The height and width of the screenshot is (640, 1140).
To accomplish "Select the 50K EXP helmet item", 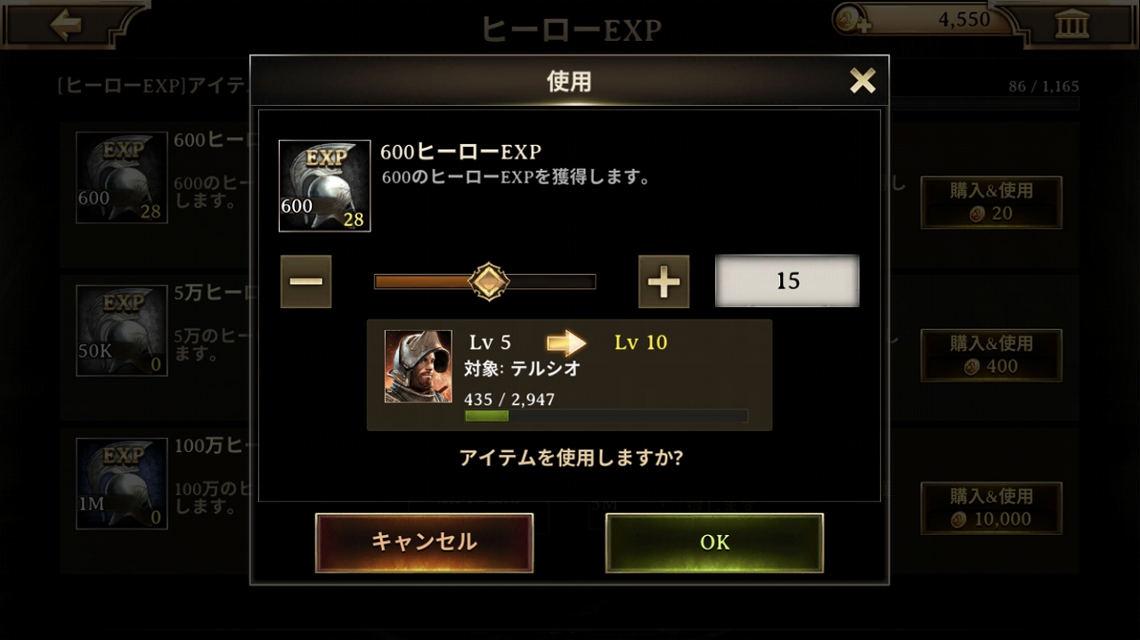I will coord(121,330).
